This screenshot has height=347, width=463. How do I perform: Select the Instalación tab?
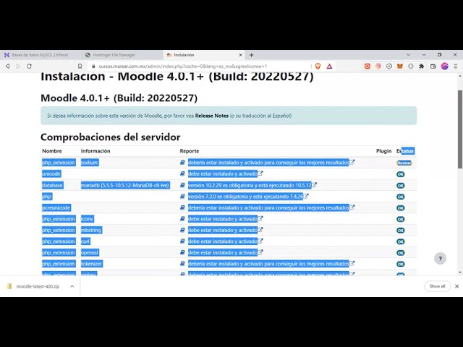tap(204, 55)
